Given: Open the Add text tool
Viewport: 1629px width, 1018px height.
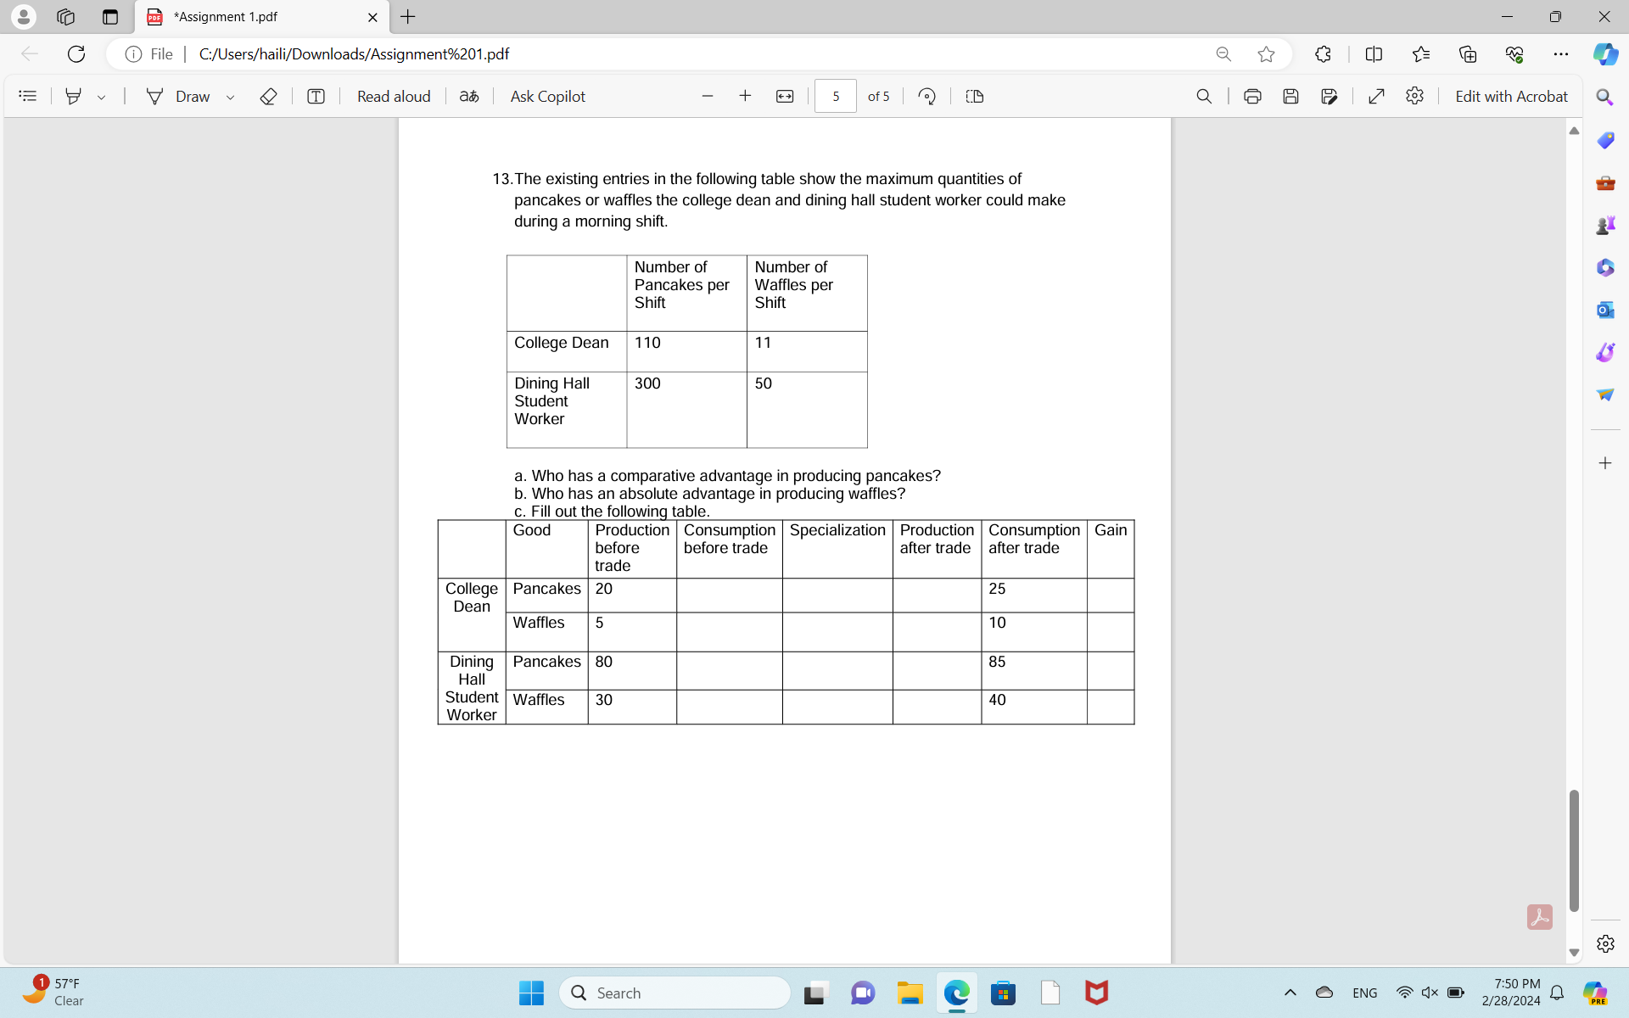Looking at the screenshot, I should (315, 96).
